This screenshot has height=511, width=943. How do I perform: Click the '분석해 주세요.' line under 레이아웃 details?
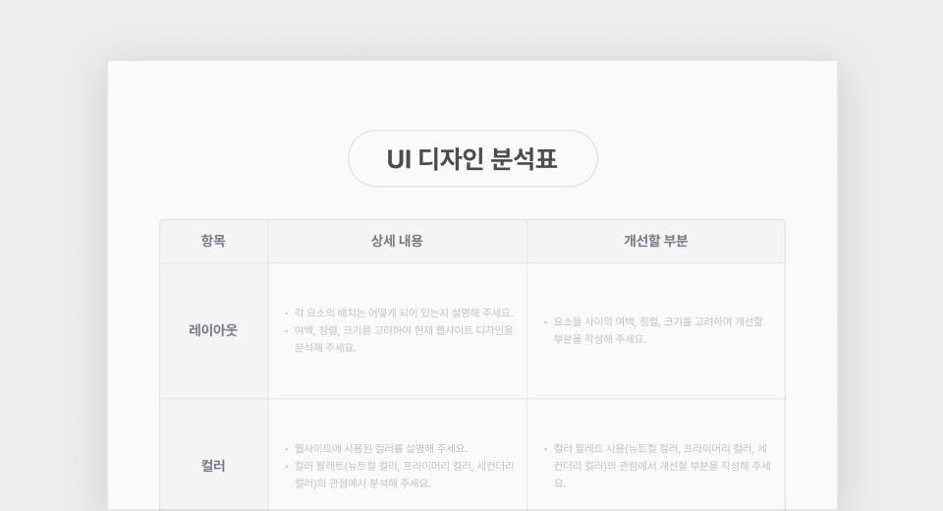[324, 348]
